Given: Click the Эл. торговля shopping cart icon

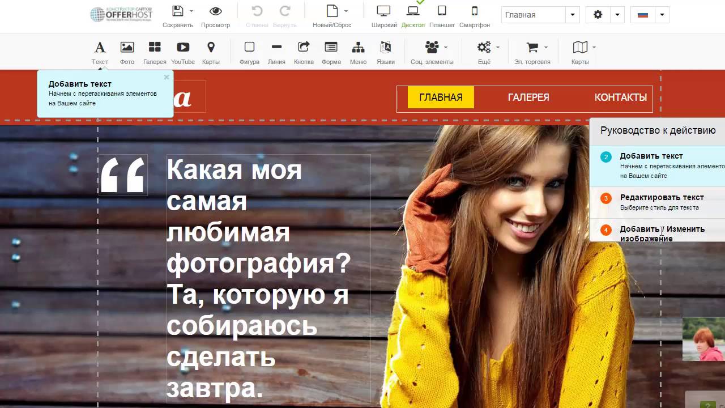Looking at the screenshot, I should [532, 47].
